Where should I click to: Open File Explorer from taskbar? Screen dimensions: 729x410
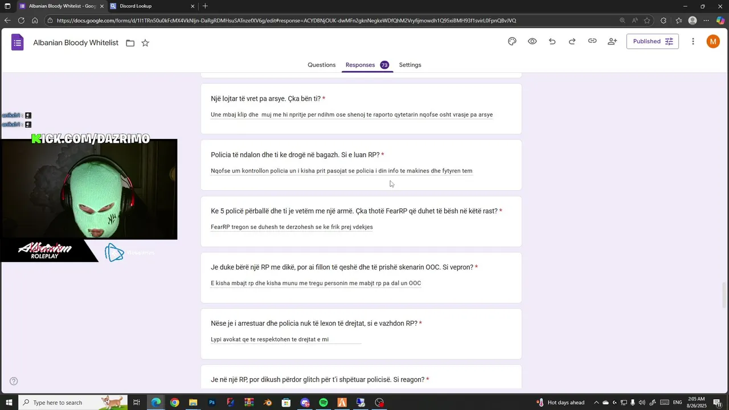click(193, 403)
